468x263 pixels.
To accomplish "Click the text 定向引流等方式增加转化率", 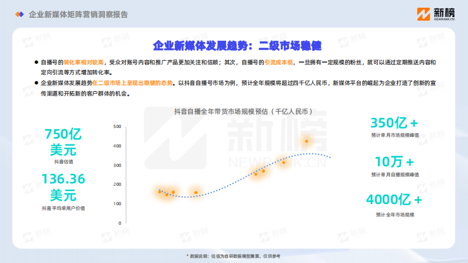I will point(76,73).
